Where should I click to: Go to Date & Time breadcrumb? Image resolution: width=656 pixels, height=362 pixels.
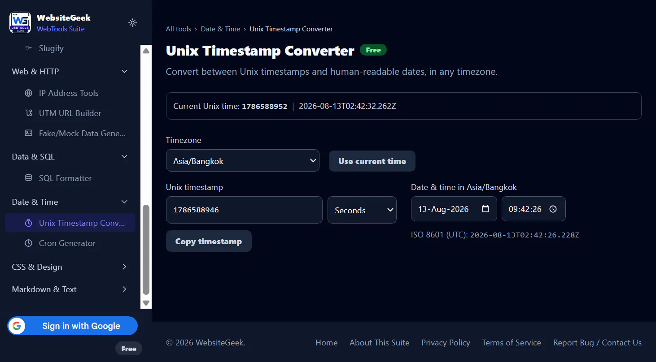pyautogui.click(x=220, y=29)
